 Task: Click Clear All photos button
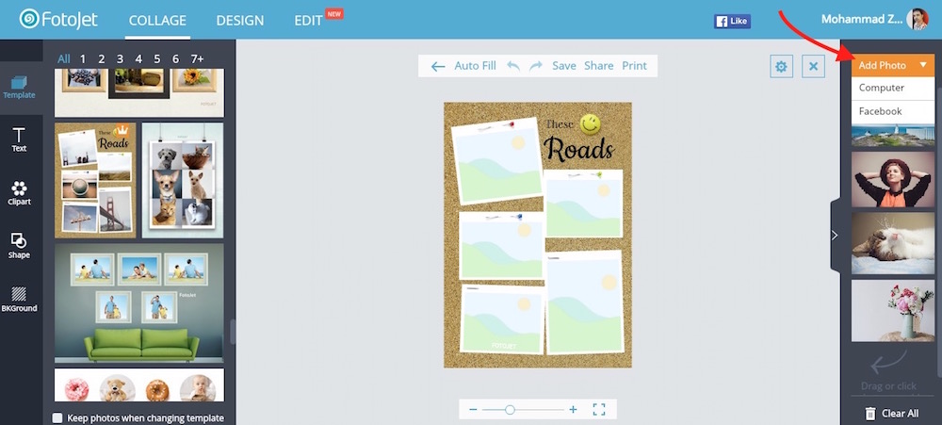click(x=891, y=413)
